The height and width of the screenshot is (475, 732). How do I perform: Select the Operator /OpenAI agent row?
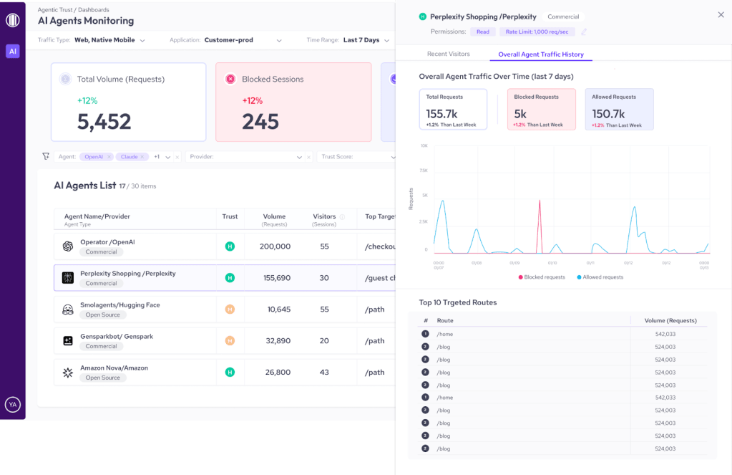(x=136, y=246)
